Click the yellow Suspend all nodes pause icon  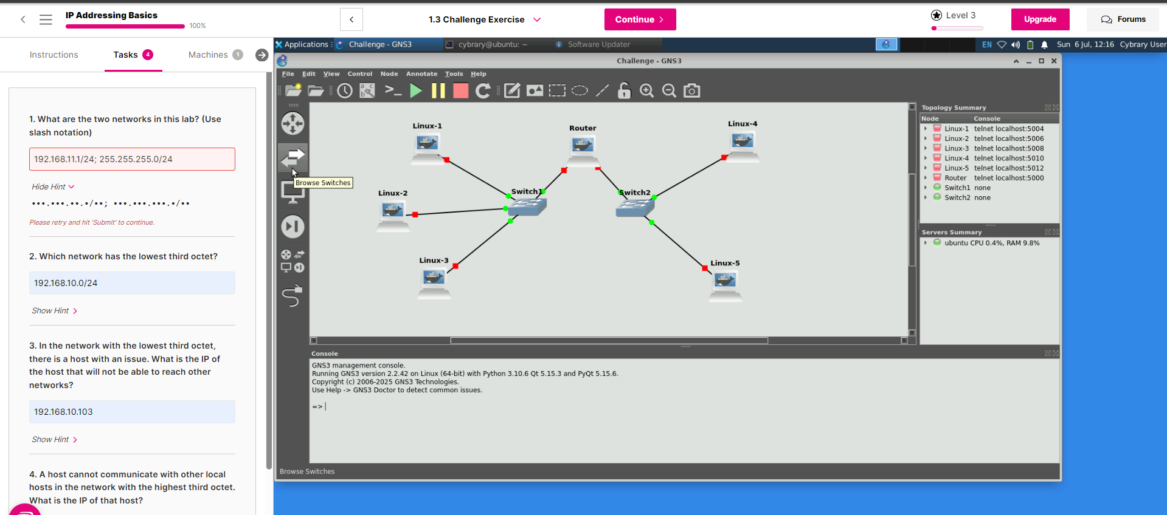pyautogui.click(x=438, y=91)
